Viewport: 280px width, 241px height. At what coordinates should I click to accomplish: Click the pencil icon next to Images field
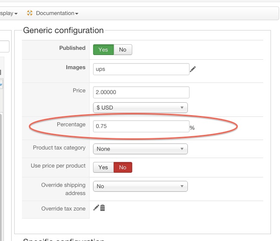coord(193,69)
